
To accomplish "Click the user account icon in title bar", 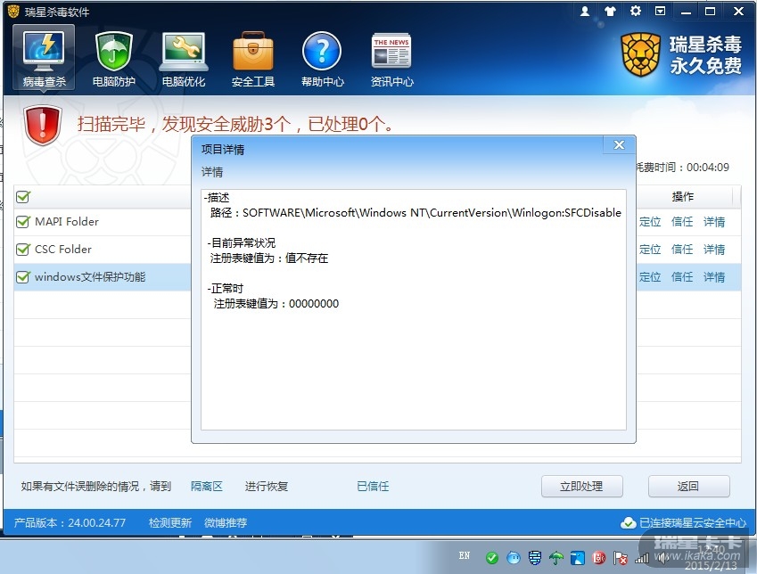I will click(x=585, y=11).
